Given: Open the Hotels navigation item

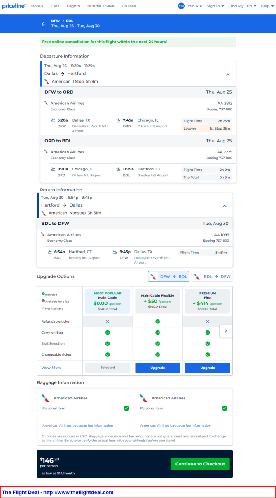Looking at the screenshot, I should point(37,6).
